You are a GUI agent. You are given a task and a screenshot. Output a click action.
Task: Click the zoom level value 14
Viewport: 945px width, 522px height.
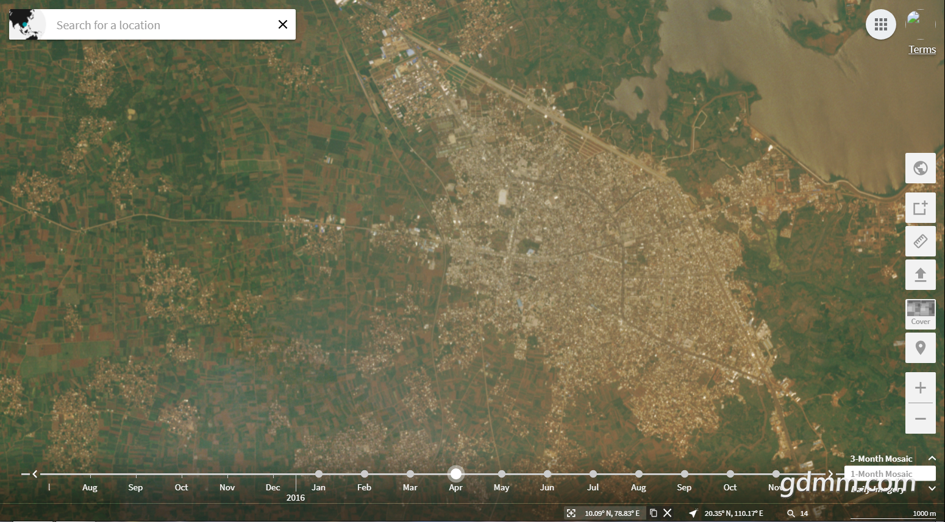point(804,513)
